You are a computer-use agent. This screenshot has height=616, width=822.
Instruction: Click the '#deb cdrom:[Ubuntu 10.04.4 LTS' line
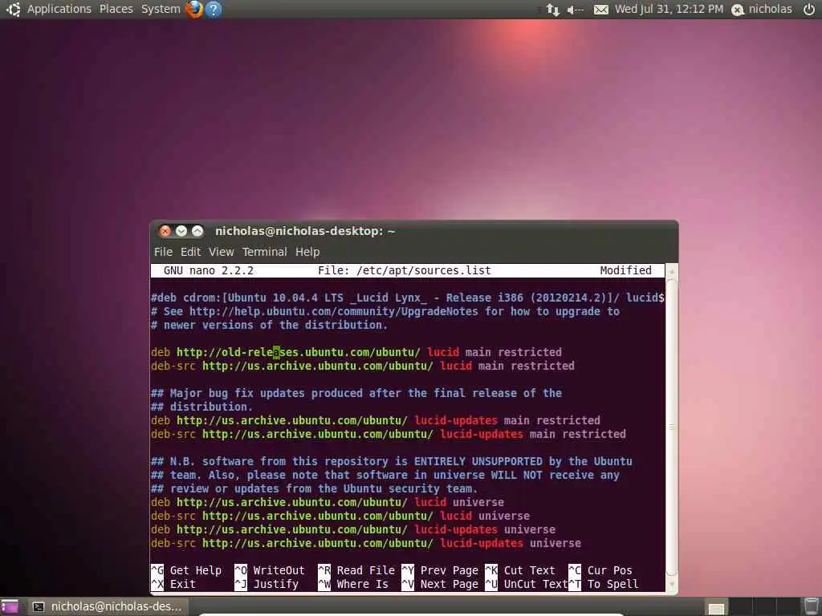407,298
